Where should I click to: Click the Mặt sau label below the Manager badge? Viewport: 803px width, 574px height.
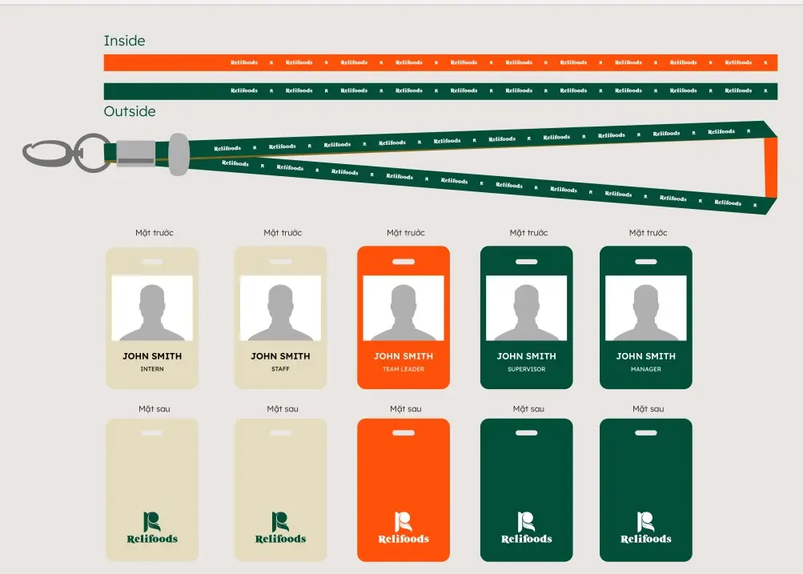(x=648, y=409)
